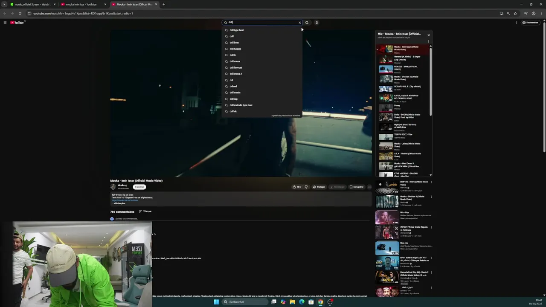Image resolution: width=546 pixels, height=307 pixels.
Task: Report search predictions link
Action: (286, 116)
